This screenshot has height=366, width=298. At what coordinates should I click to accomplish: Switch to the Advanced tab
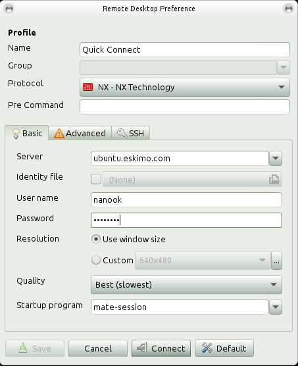(80, 133)
